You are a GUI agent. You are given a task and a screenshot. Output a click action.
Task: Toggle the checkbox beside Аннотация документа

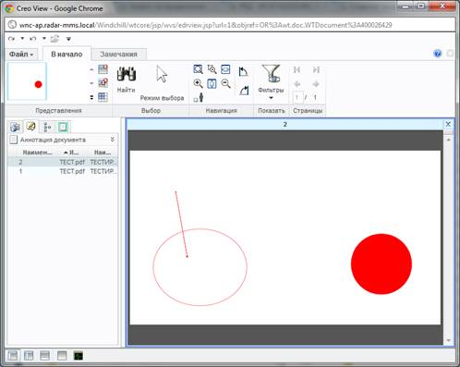[x=13, y=140]
